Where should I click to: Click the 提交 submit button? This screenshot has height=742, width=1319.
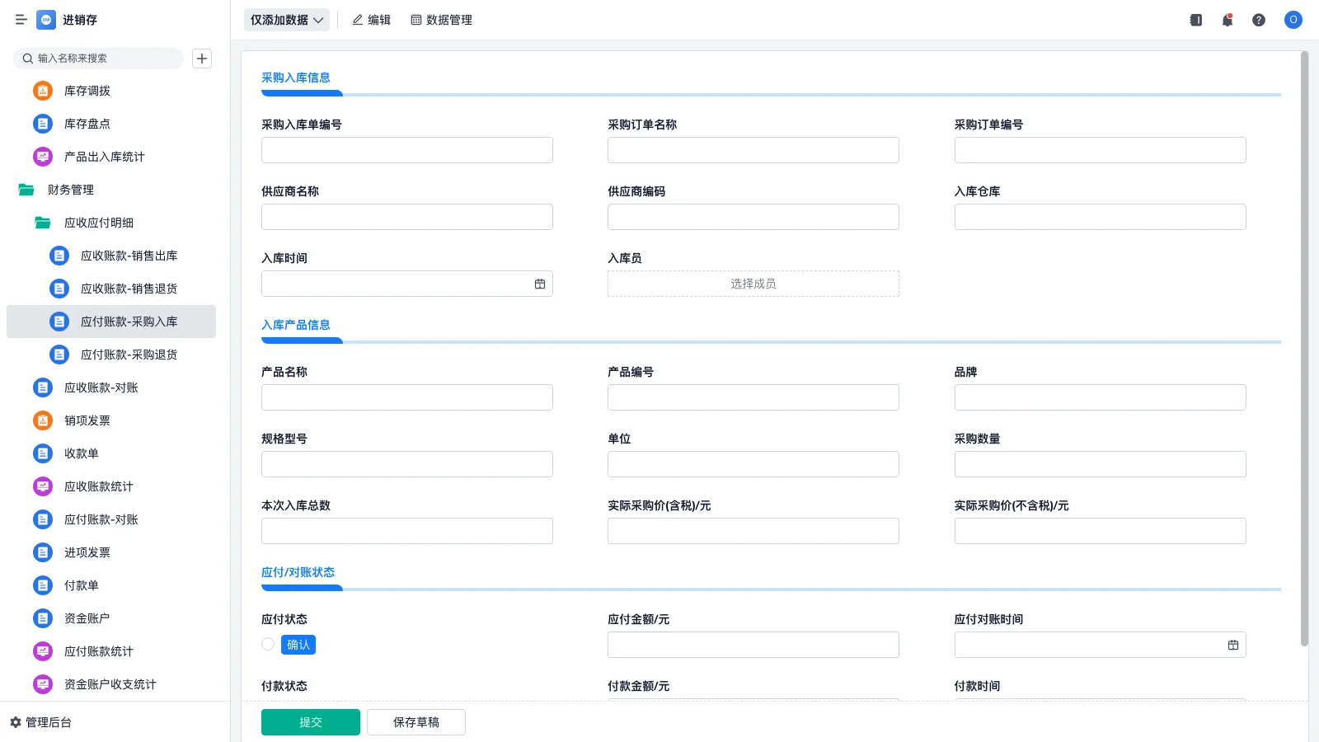(x=310, y=721)
